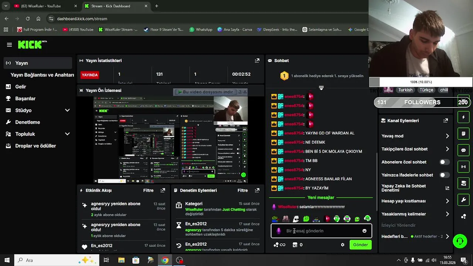Click the note page sidebar icon
Image resolution: width=473 pixels, height=266 pixels.
pyautogui.click(x=463, y=133)
